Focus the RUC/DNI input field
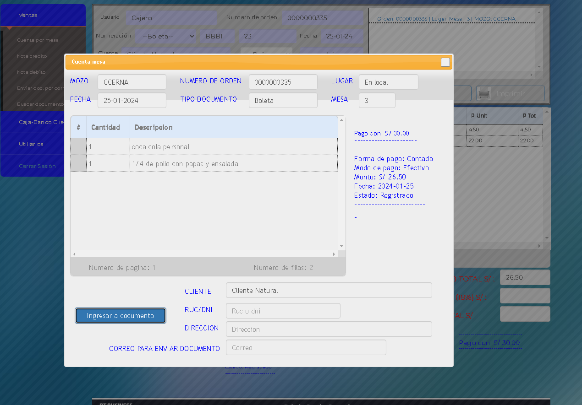 coord(283,311)
